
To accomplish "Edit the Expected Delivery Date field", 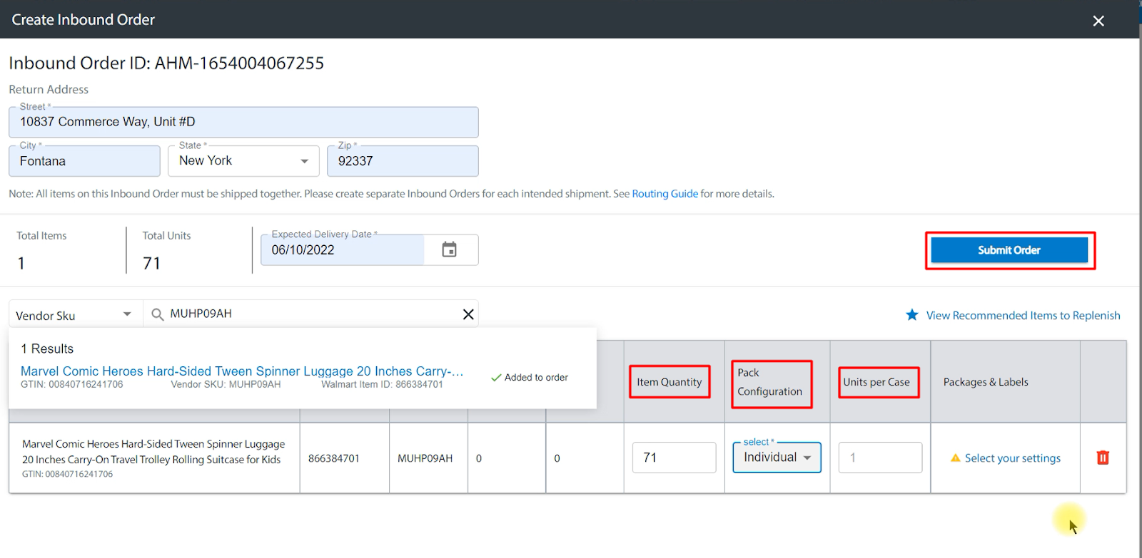I will coord(343,250).
